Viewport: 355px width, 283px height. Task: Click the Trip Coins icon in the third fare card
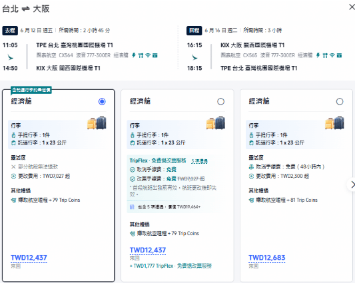(x=251, y=200)
